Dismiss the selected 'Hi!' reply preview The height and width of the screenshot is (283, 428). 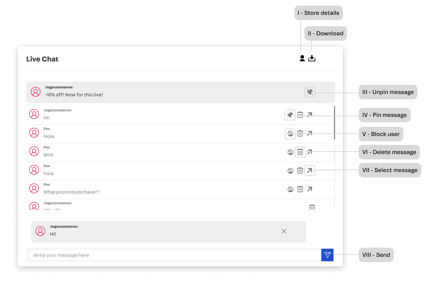(x=284, y=231)
